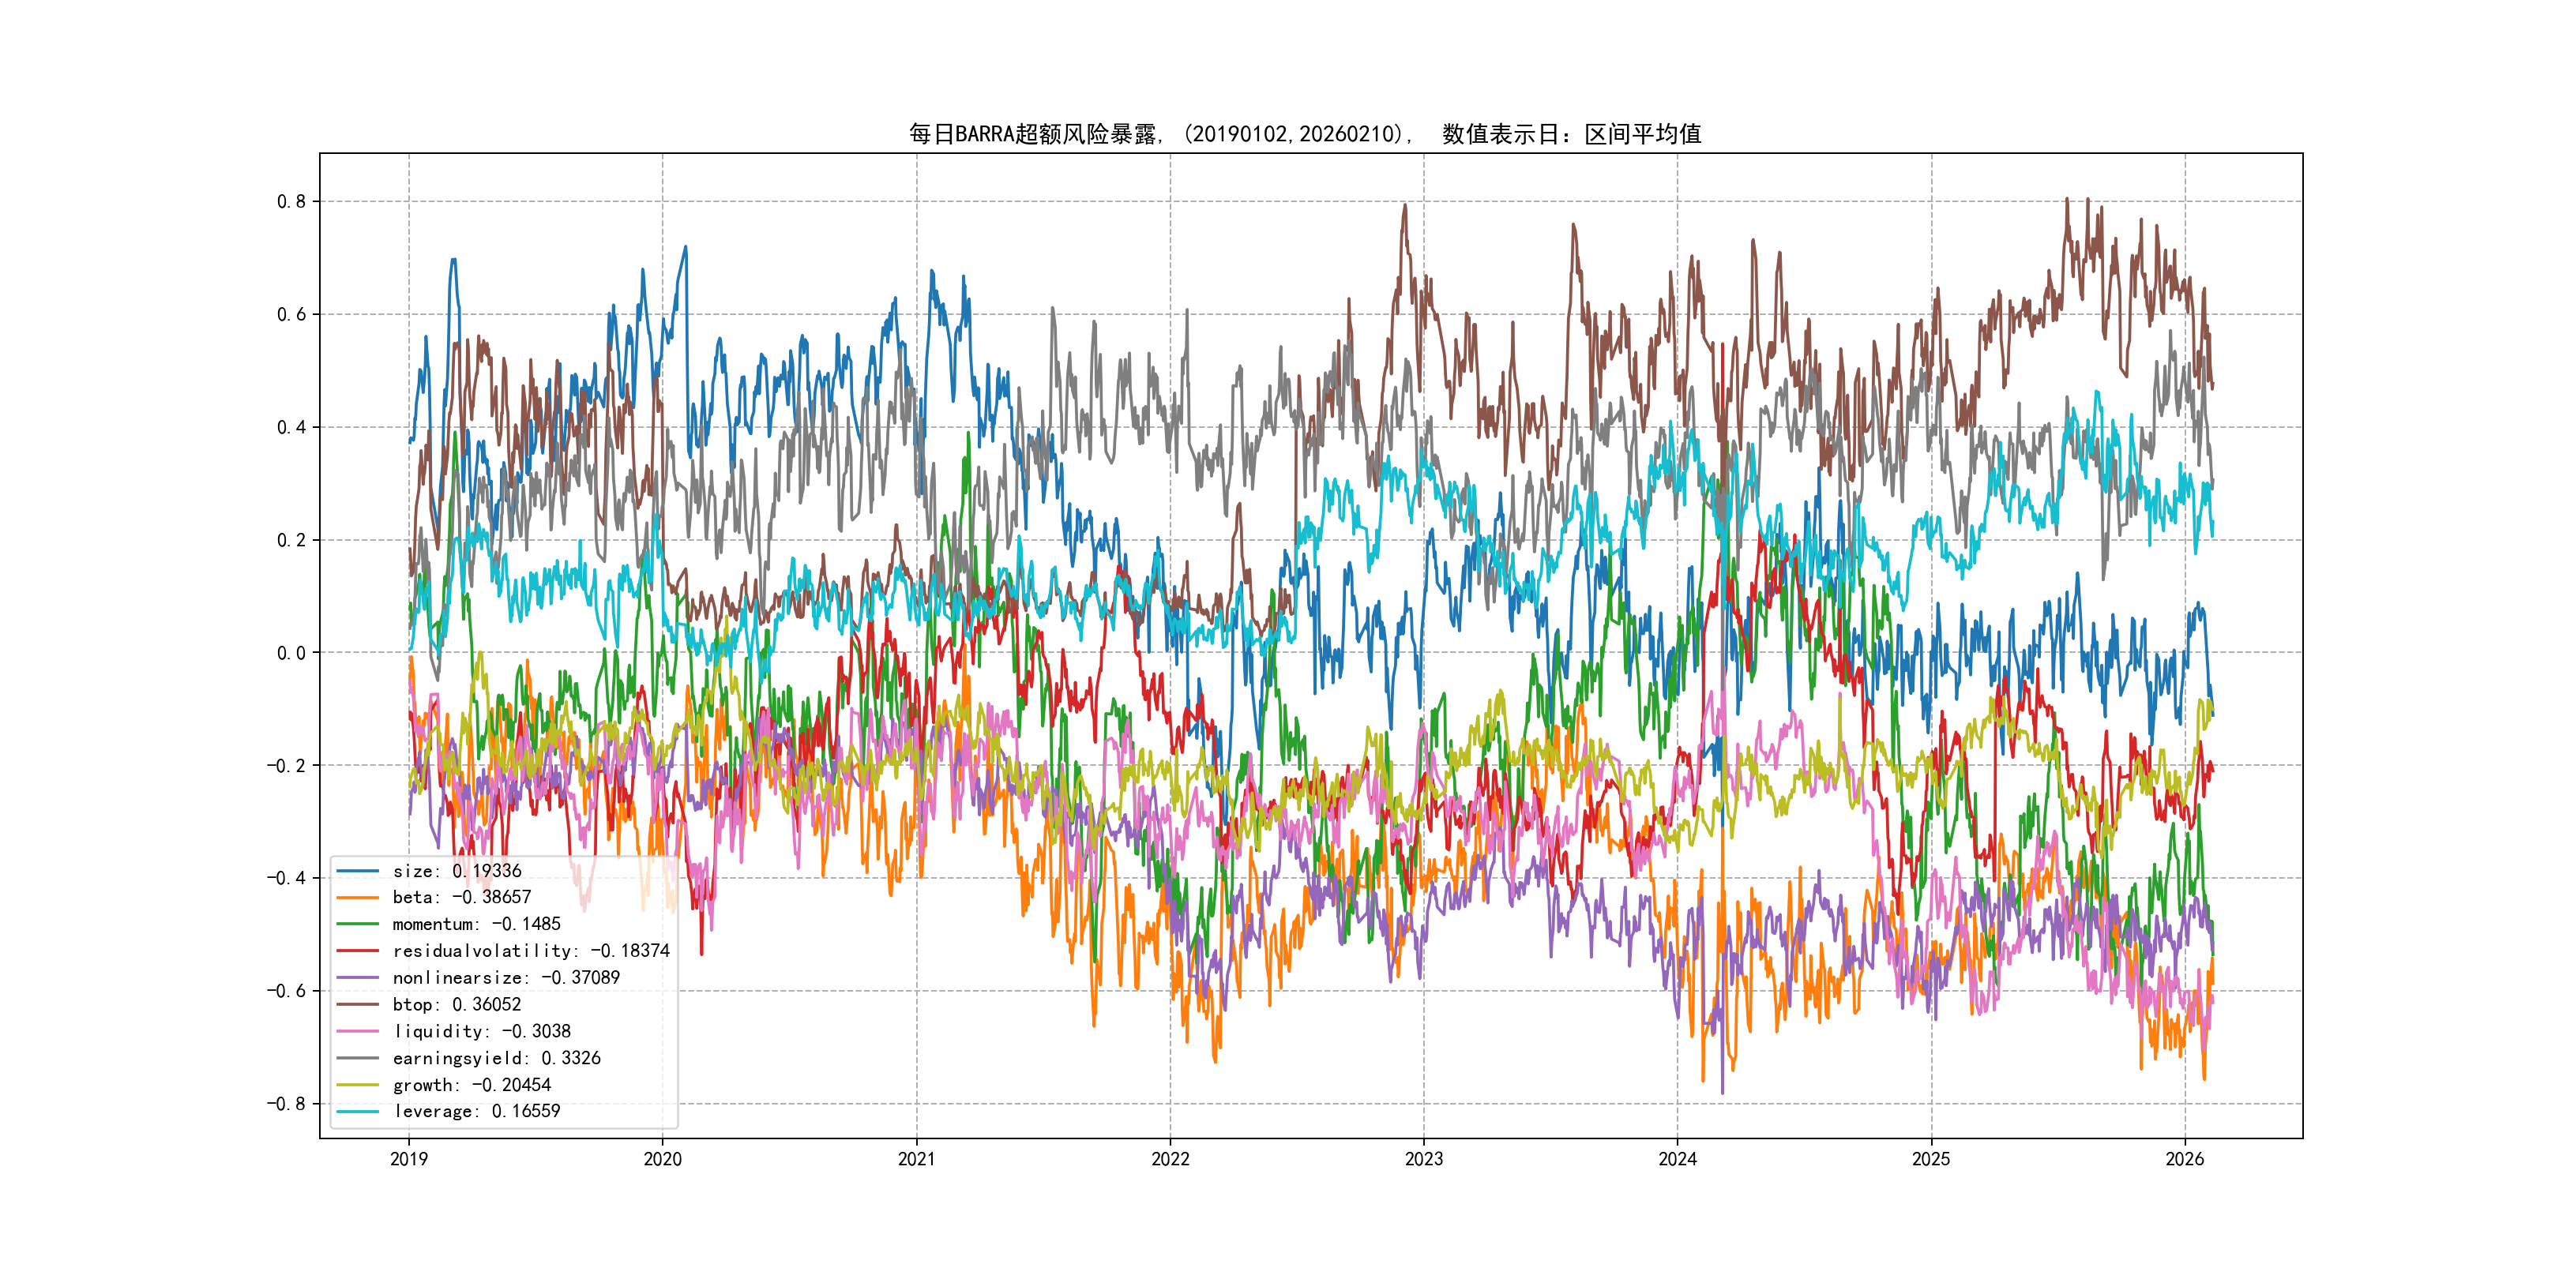Screen dimensions: 2559x1279
Task: Select the 'size: 0.19336' legend label
Action: 456,871
